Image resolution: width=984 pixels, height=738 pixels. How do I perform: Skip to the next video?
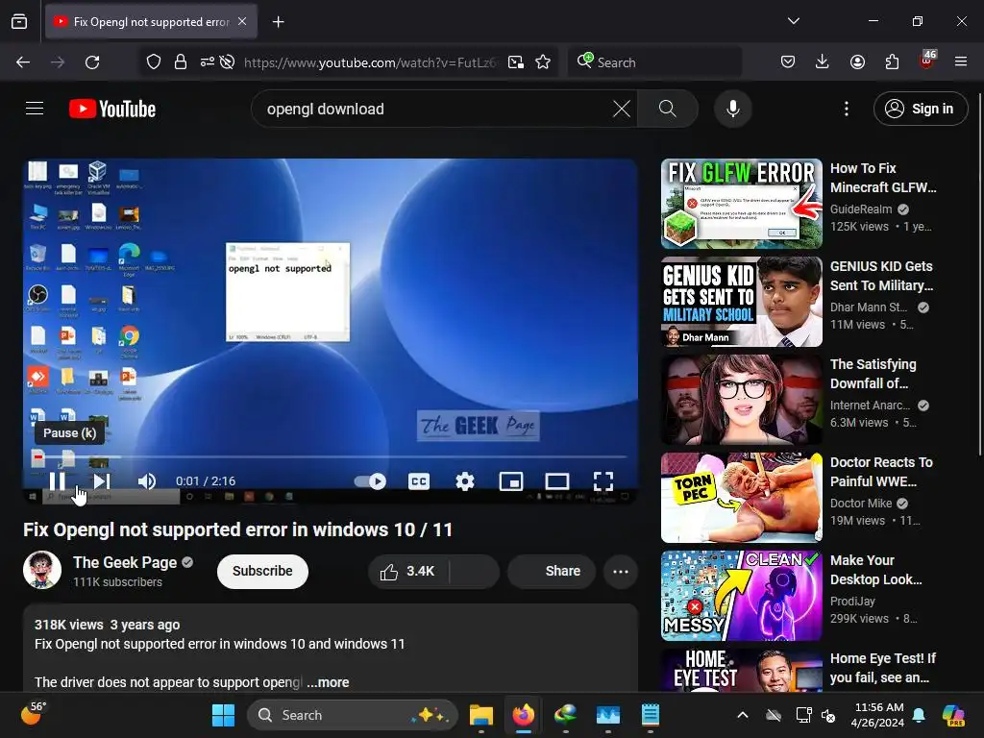102,481
